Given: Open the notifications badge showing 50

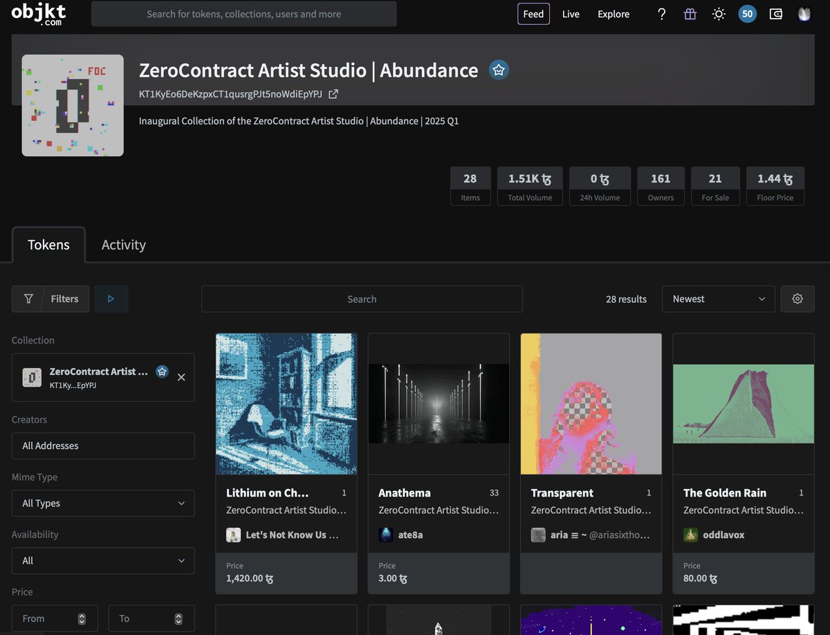Looking at the screenshot, I should tap(747, 14).
